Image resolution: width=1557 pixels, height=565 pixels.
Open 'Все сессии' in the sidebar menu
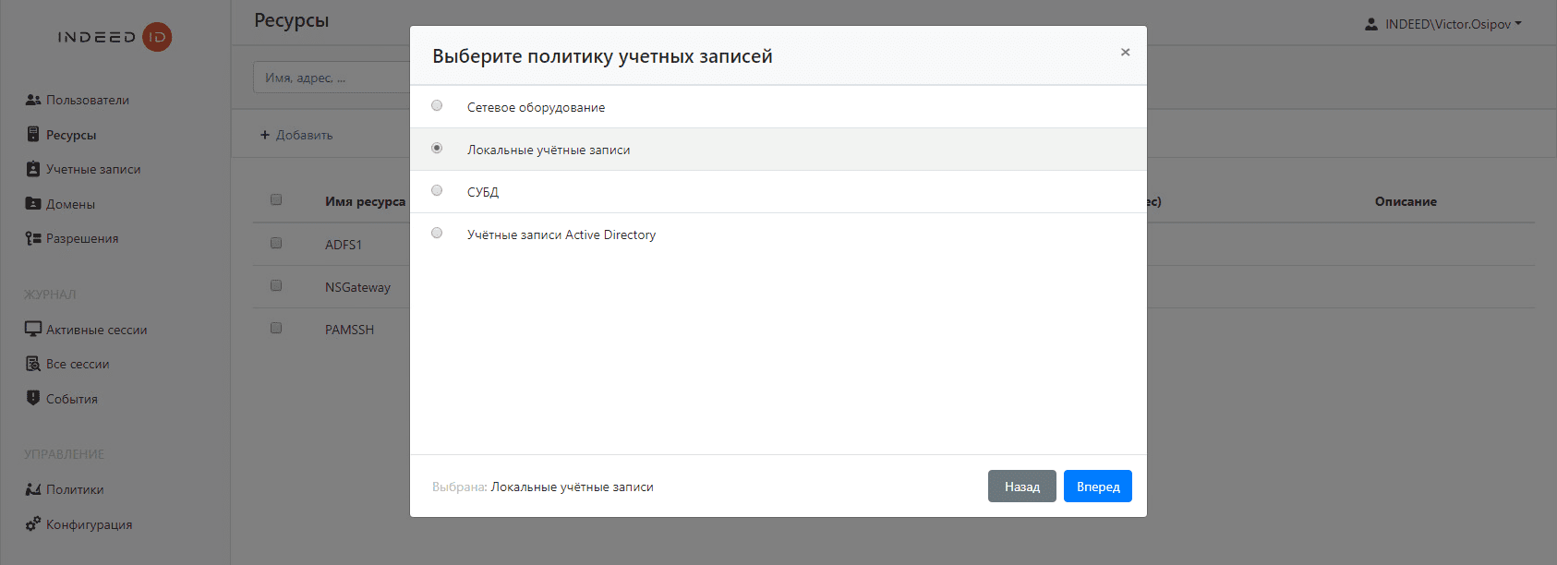coord(78,364)
